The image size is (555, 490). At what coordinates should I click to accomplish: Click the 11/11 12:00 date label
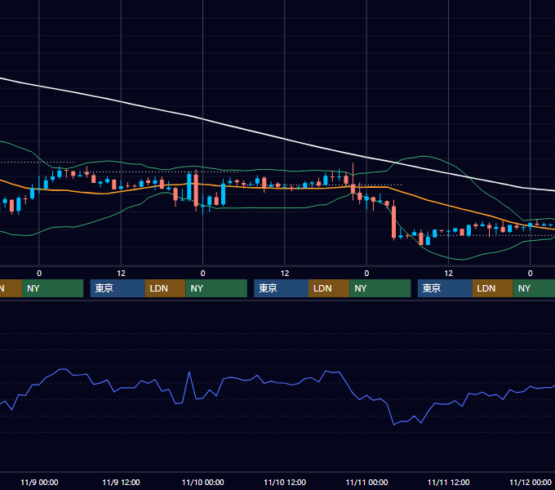pyautogui.click(x=448, y=482)
